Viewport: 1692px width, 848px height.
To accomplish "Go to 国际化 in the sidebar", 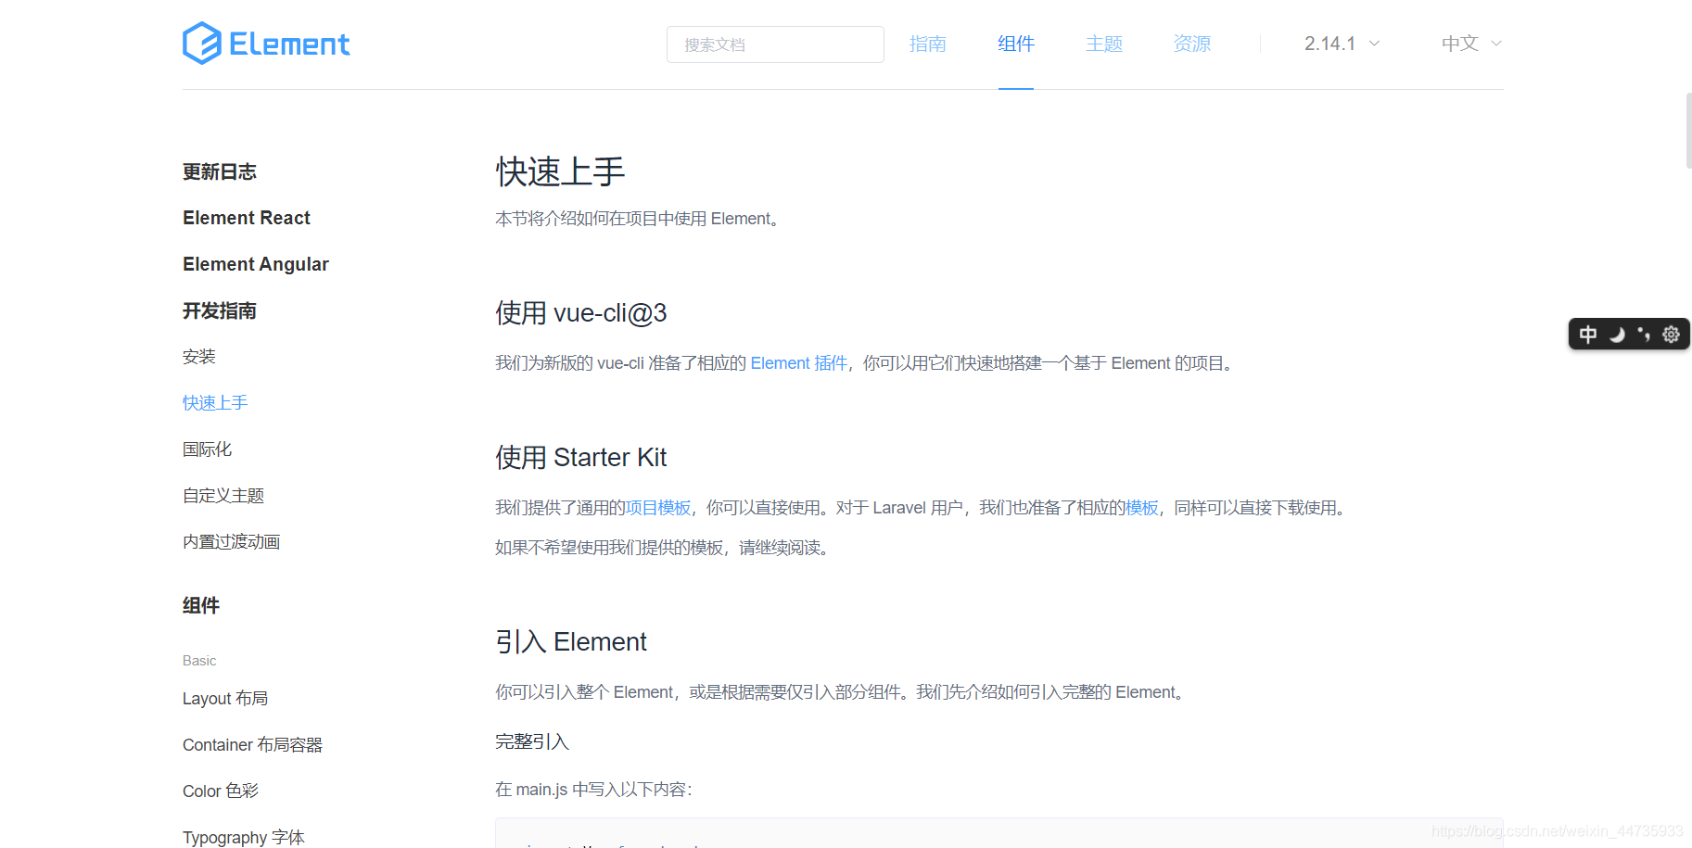I will [208, 449].
